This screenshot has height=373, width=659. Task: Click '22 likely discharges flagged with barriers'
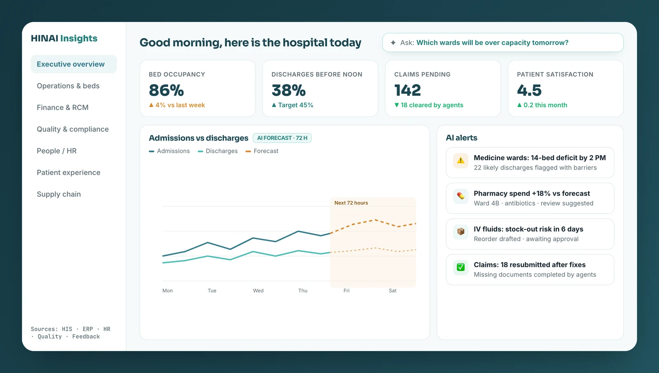[x=535, y=168]
